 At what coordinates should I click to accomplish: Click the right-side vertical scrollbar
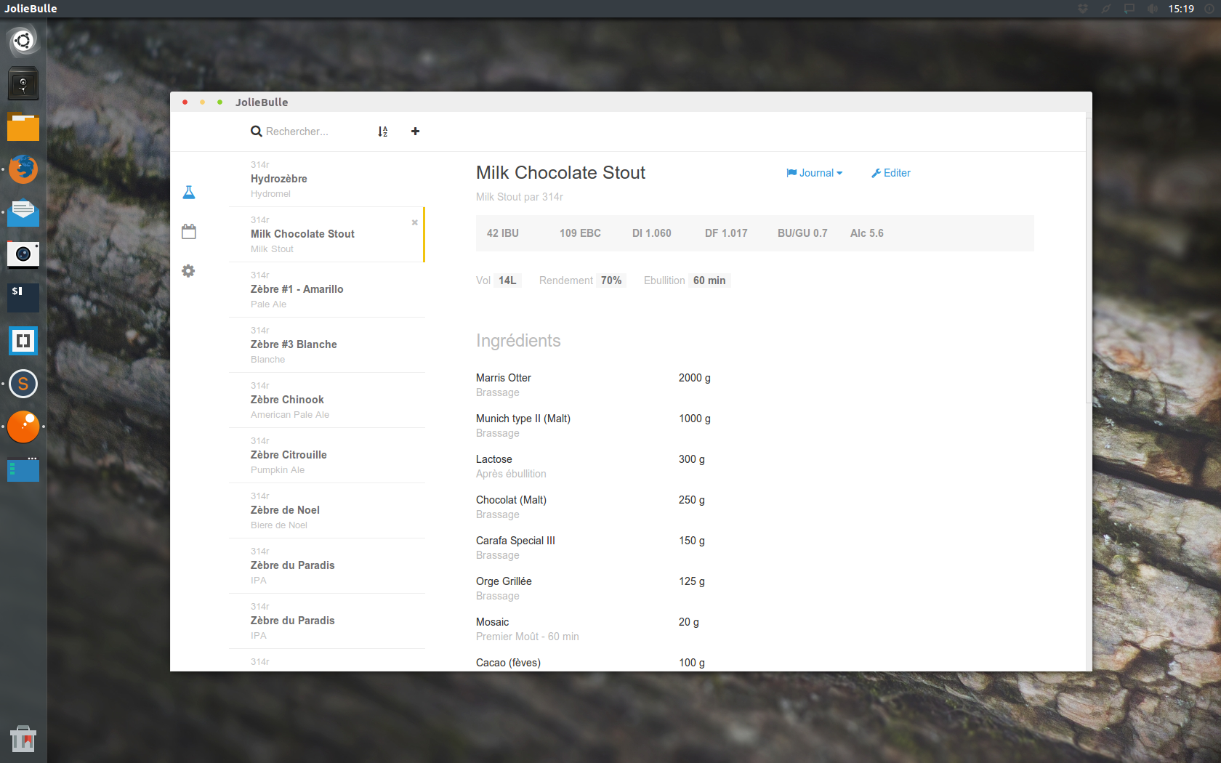tap(1088, 262)
